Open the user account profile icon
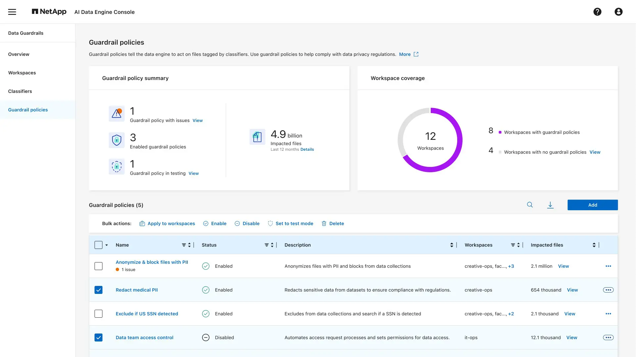Image resolution: width=636 pixels, height=357 pixels. coord(618,12)
